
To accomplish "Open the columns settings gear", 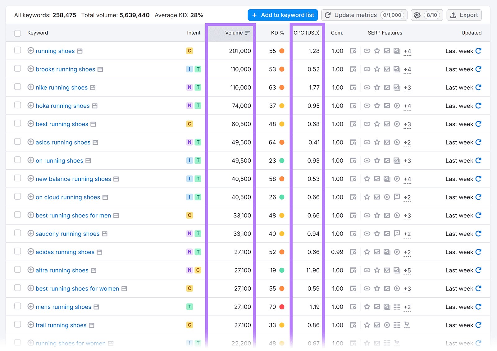I will tap(417, 15).
